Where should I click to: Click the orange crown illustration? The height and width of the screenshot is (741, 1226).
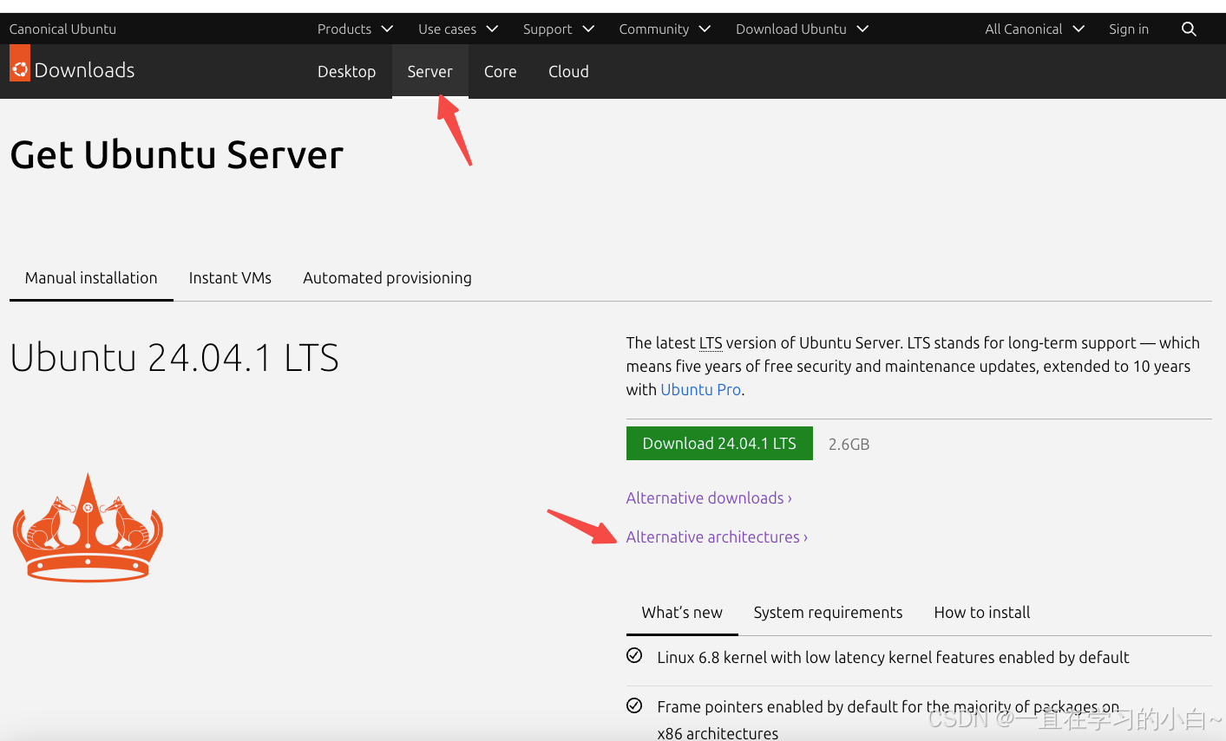coord(88,527)
